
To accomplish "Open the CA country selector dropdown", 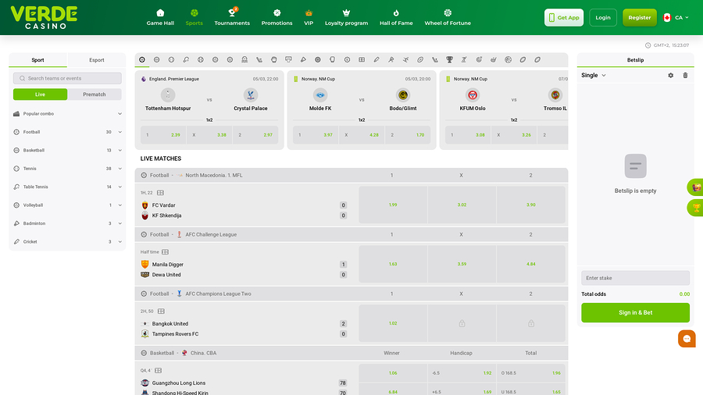I will click(x=676, y=17).
